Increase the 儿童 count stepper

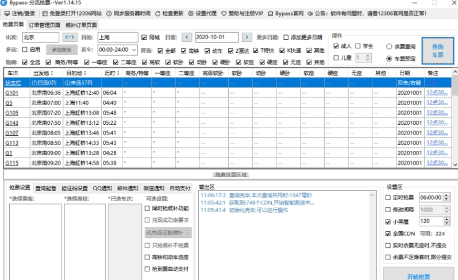368,56
